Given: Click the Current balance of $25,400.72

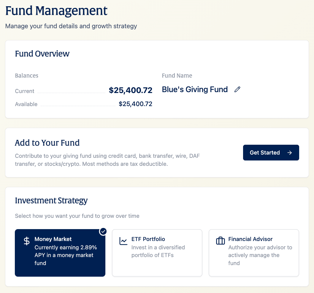Looking at the screenshot, I should (131, 90).
